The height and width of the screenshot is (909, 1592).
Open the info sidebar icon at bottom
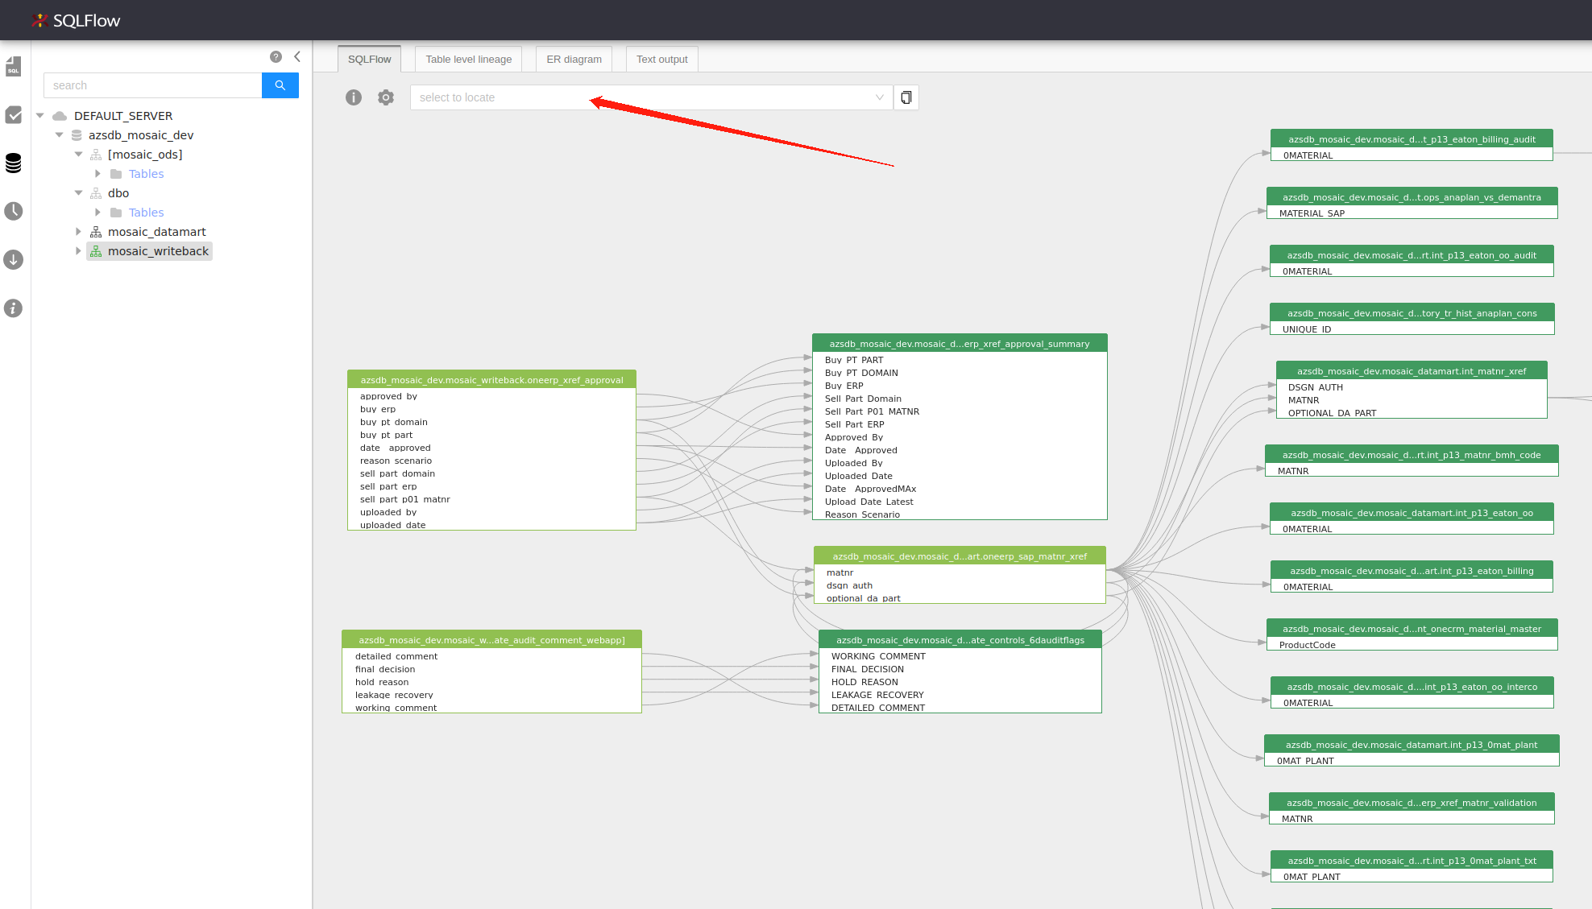(13, 308)
